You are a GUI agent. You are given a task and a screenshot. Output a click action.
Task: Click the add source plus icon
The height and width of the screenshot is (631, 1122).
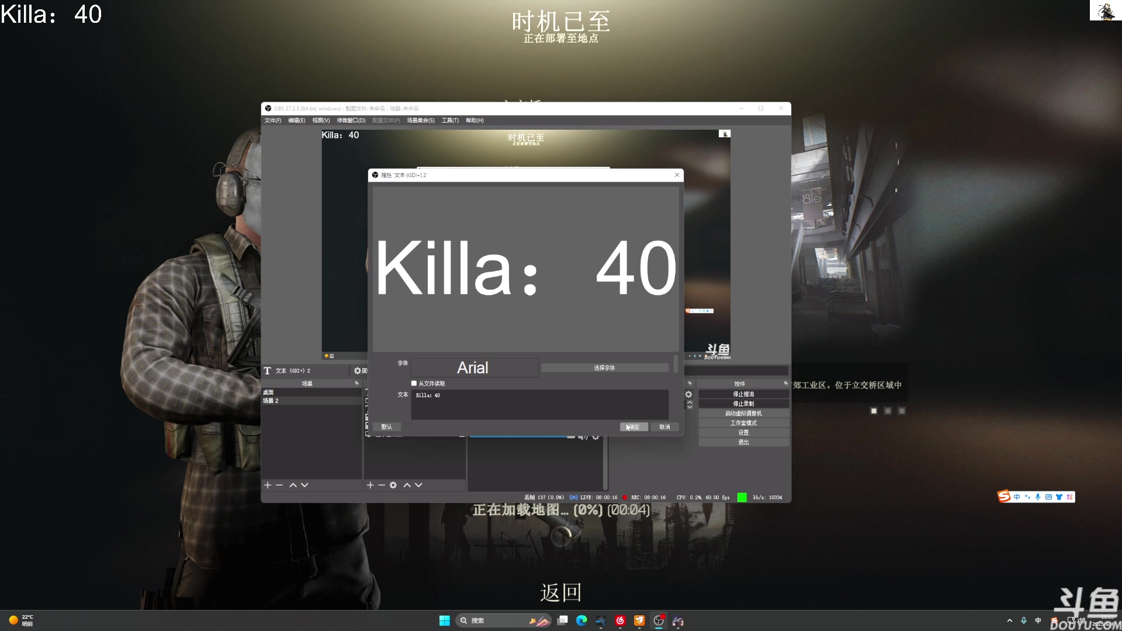tap(370, 485)
